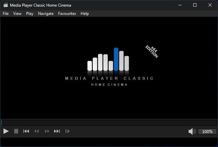Click the 100% volume level box
This screenshot has width=218, height=147.
pyautogui.click(x=207, y=131)
